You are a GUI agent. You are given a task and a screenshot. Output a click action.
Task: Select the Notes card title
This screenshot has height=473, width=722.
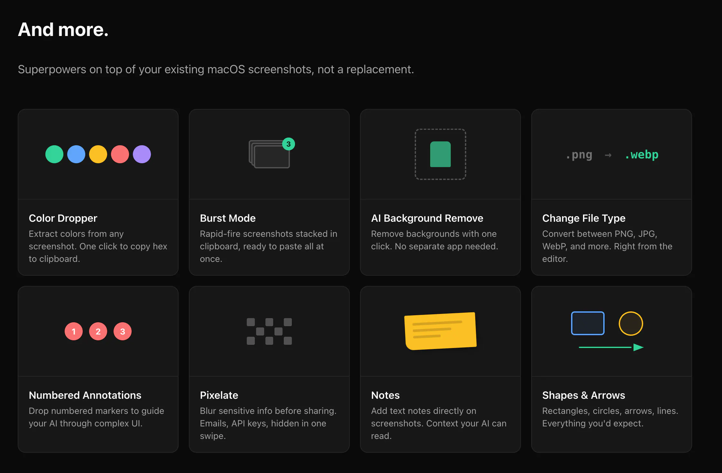tap(385, 395)
